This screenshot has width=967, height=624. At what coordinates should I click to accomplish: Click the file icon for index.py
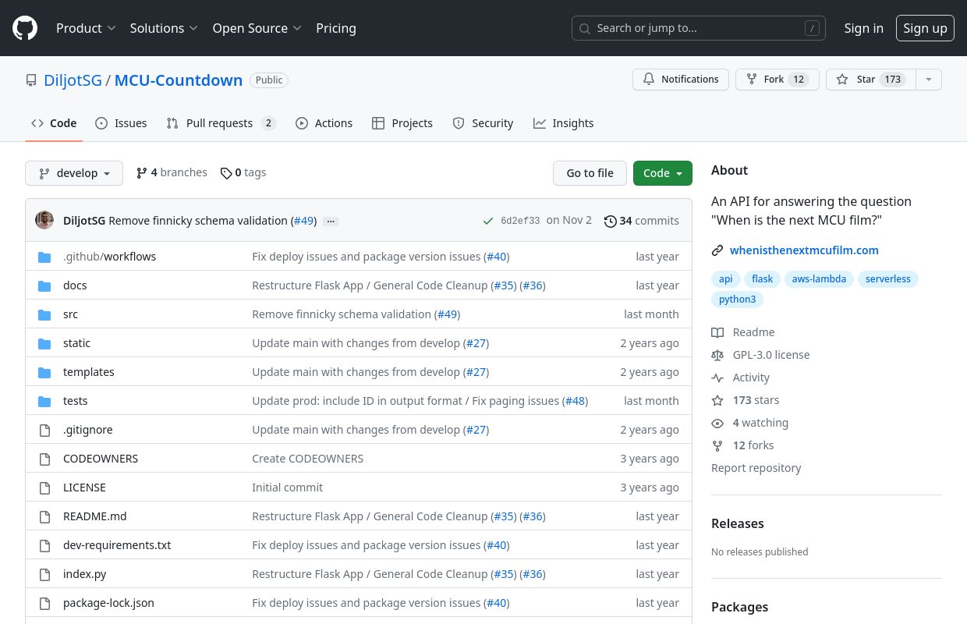pos(44,574)
